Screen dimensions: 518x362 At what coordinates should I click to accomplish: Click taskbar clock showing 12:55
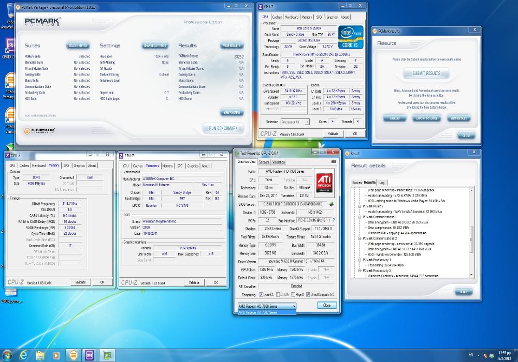click(505, 355)
